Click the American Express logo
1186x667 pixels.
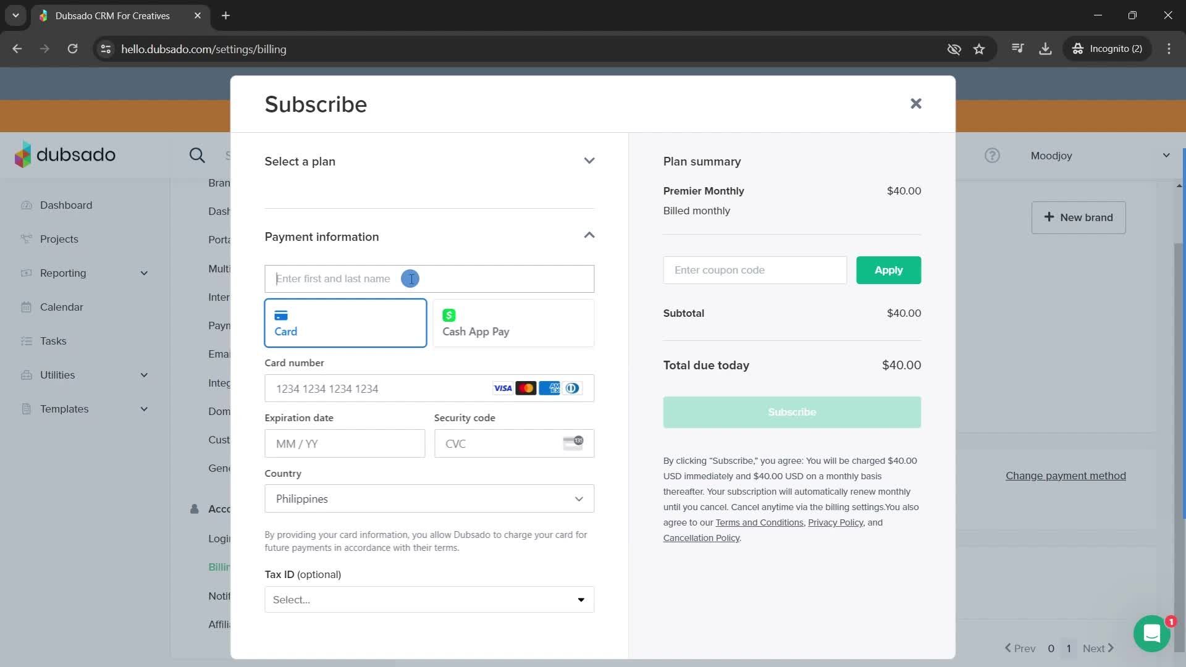549,388
